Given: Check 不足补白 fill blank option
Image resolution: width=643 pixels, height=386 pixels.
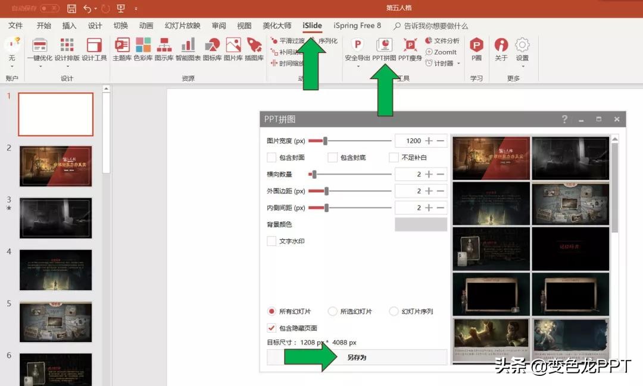Looking at the screenshot, I should click(394, 157).
